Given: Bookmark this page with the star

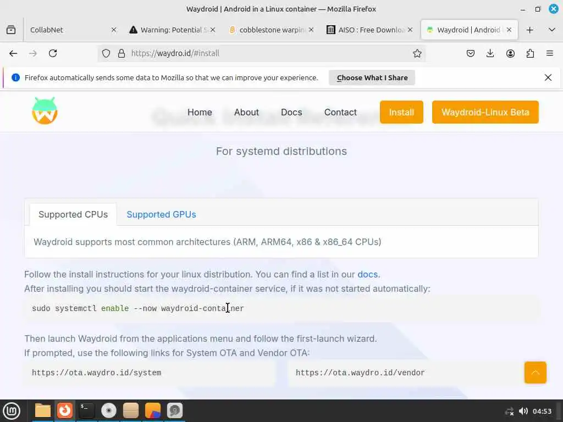Looking at the screenshot, I should 417,53.
